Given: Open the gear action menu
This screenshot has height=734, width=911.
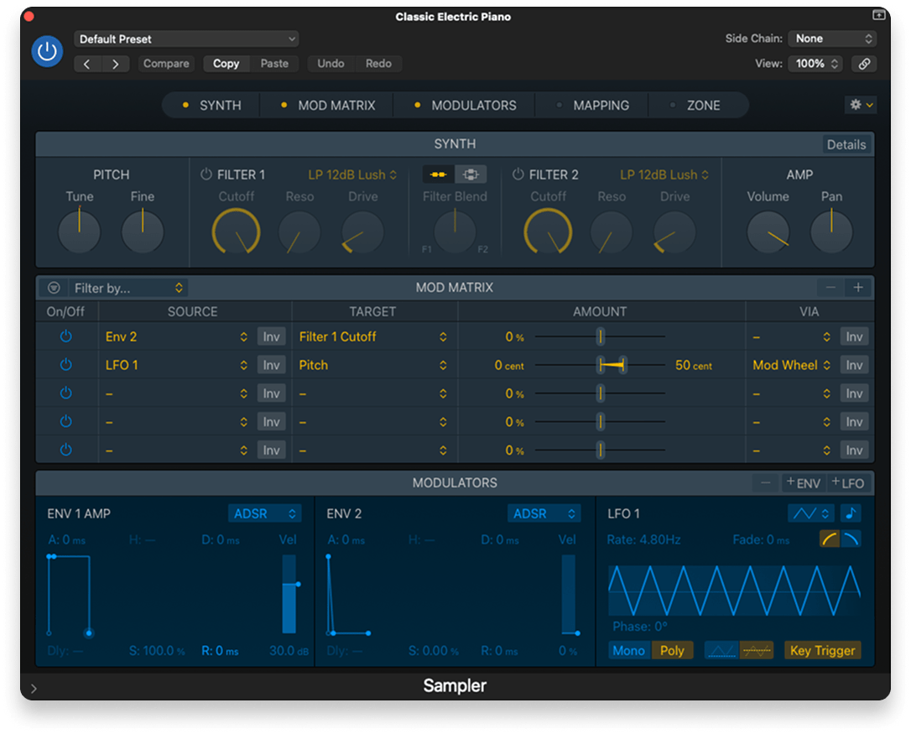Looking at the screenshot, I should tap(861, 105).
